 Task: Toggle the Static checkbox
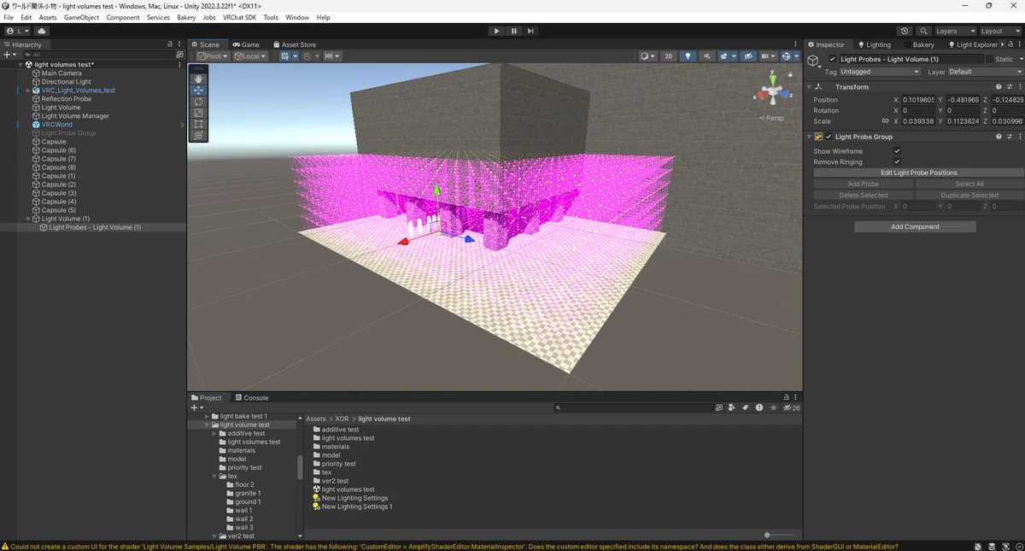pyautogui.click(x=990, y=59)
